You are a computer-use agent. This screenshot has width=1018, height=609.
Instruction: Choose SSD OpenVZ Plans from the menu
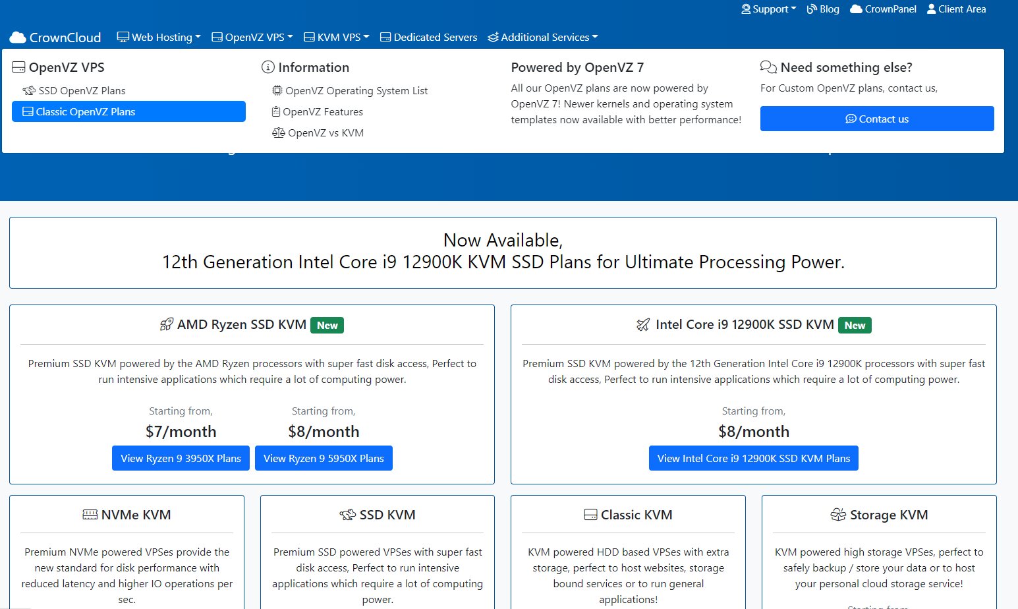point(74,90)
